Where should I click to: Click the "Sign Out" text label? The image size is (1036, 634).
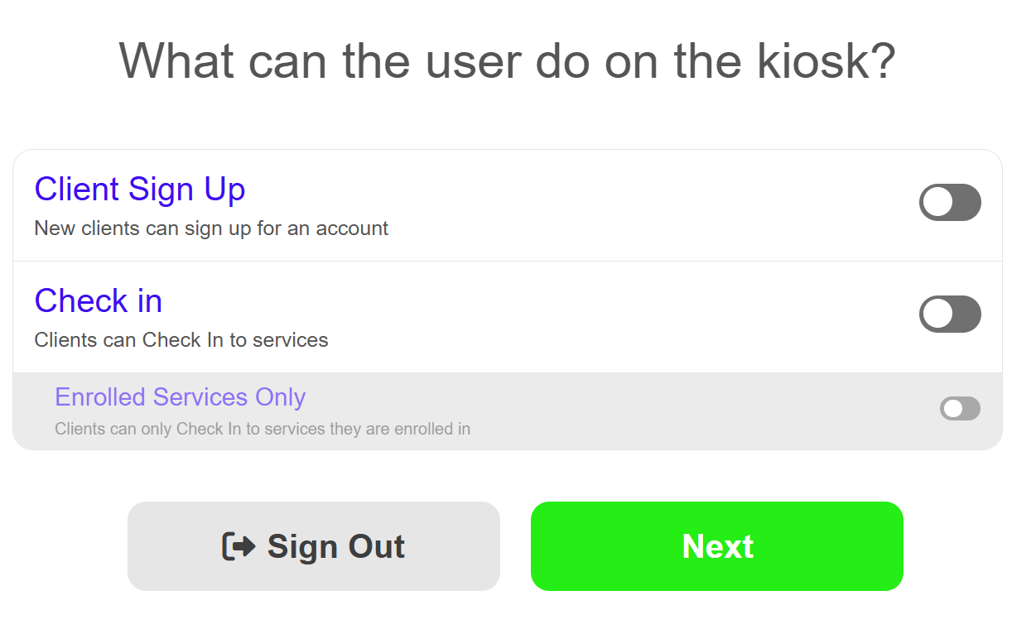(335, 546)
